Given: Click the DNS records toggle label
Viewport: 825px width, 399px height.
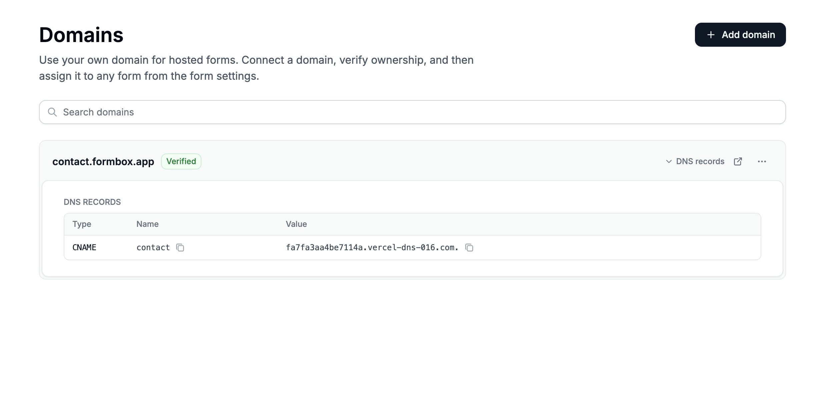Looking at the screenshot, I should pyautogui.click(x=700, y=161).
